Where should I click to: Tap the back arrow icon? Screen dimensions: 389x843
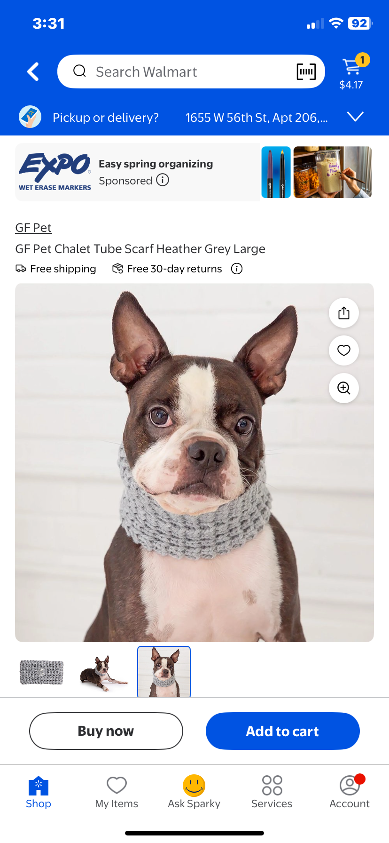33,72
